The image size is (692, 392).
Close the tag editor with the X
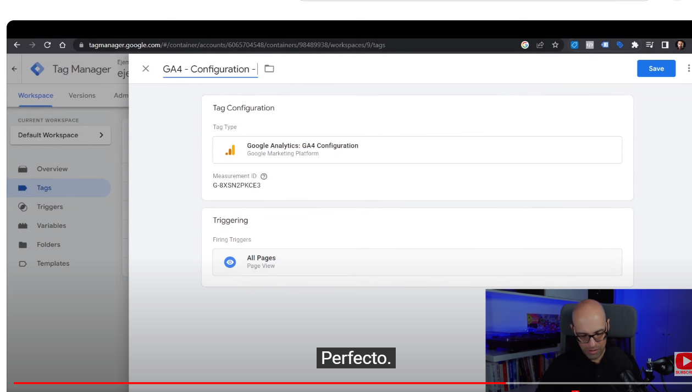[x=146, y=69]
